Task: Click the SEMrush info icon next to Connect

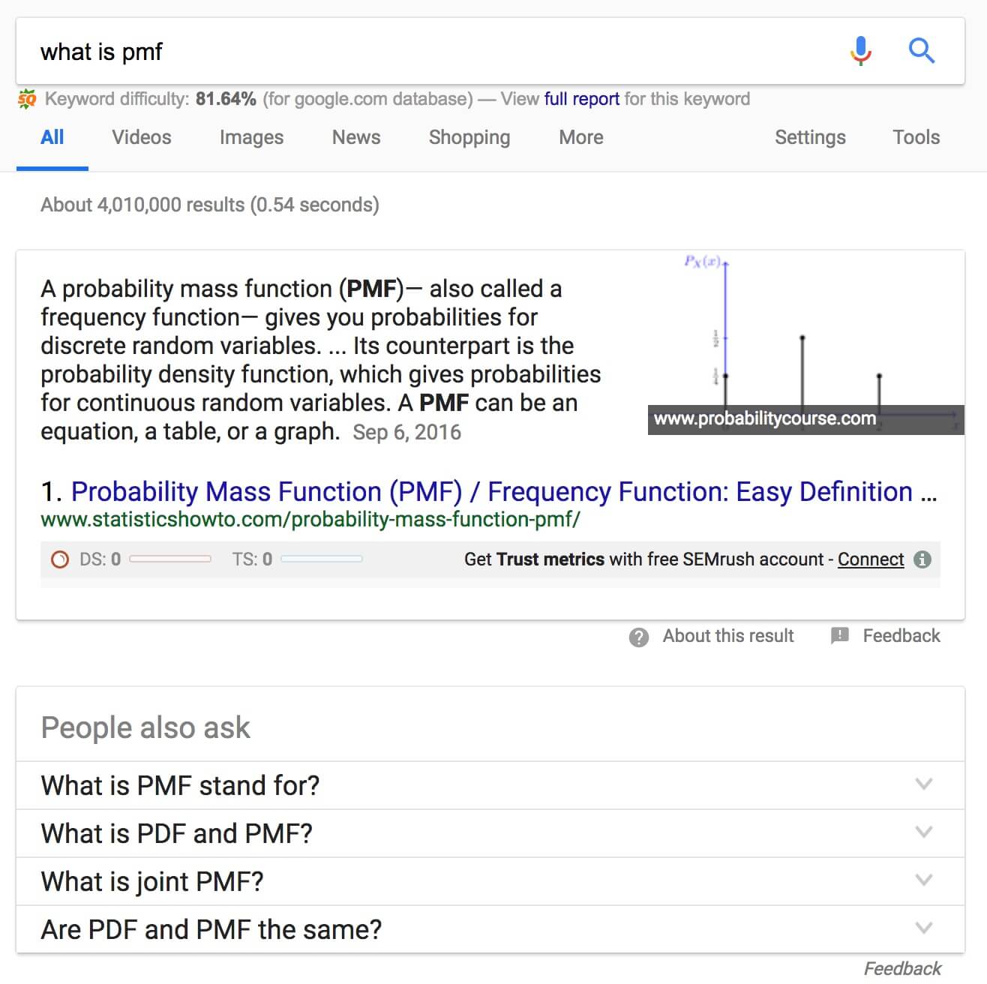Action: (x=923, y=559)
